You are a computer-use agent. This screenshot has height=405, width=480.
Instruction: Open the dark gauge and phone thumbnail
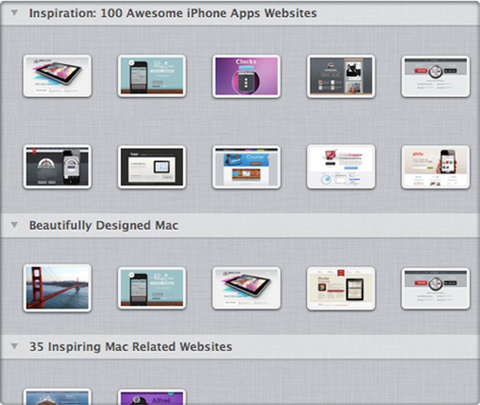(57, 166)
